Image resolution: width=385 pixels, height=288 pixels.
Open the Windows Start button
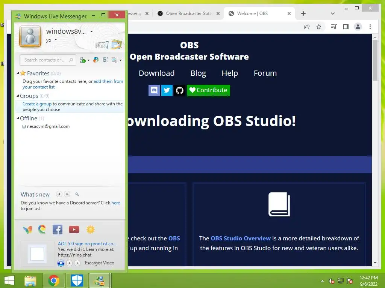point(9,280)
